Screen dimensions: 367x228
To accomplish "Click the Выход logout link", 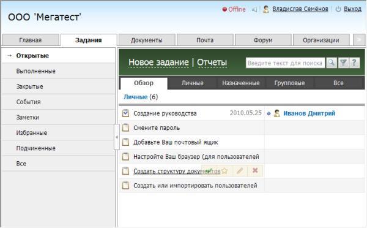I will pos(352,9).
